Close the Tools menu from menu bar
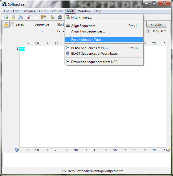The height and width of the screenshot is (176, 173). coord(70,11)
